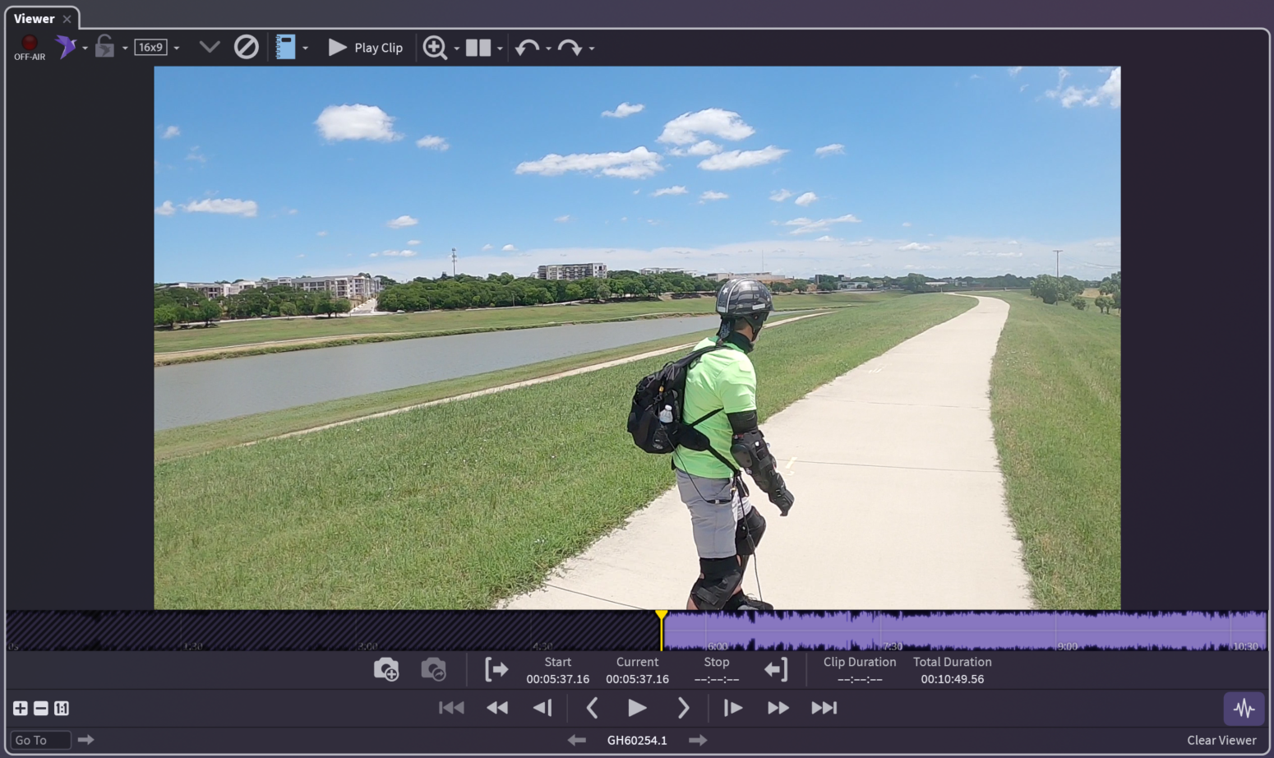Screen dimensions: 1274x758
Task: Open the 16x9 aspect ratio dropdown
Action: click(x=176, y=49)
